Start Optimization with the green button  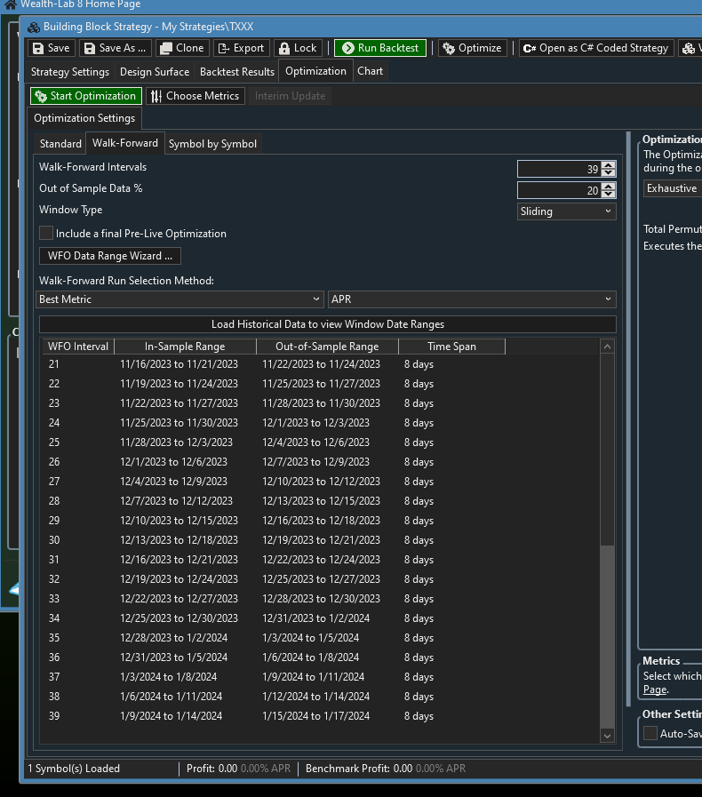pos(85,96)
